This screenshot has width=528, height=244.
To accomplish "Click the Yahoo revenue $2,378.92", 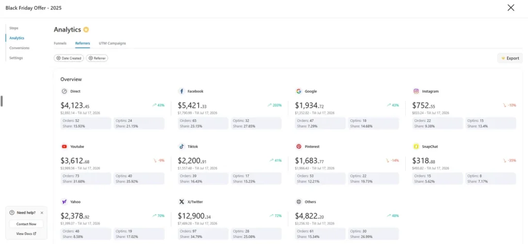I will [75, 216].
